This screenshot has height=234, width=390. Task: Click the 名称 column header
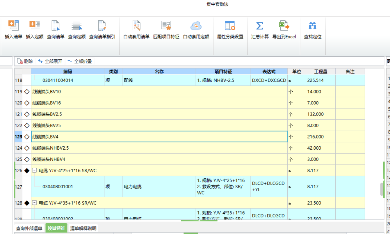tap(159, 71)
